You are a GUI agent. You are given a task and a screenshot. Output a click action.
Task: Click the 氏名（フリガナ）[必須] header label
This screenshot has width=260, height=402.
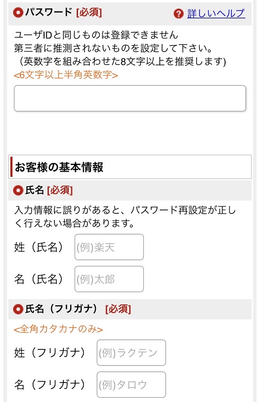78,309
